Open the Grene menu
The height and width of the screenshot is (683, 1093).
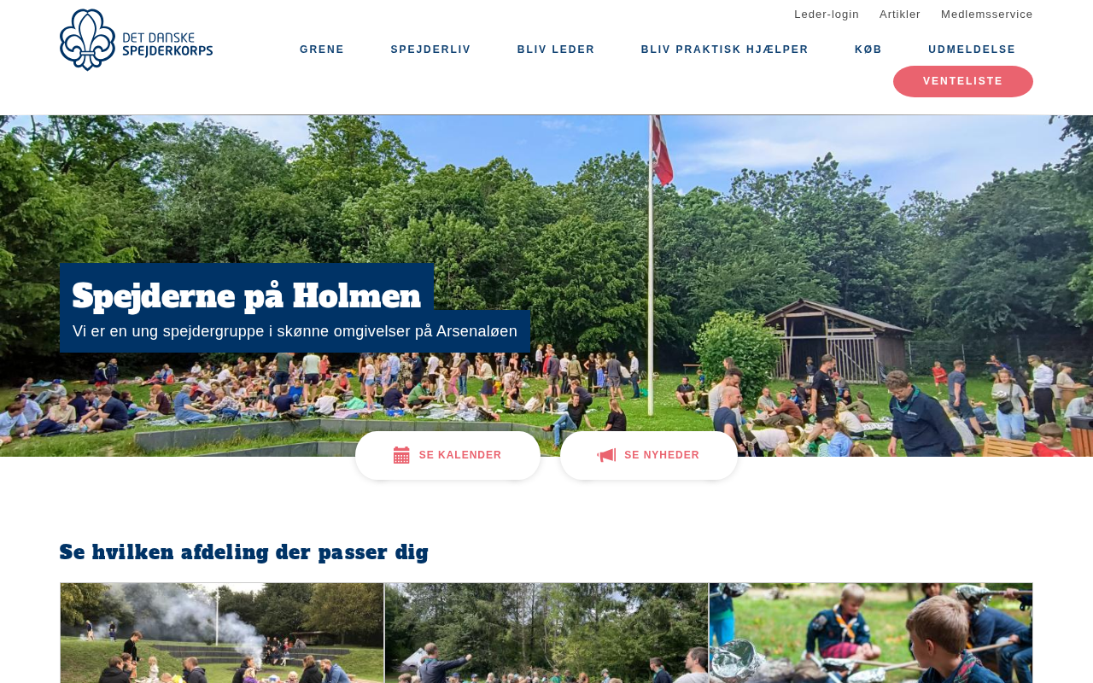click(x=322, y=50)
